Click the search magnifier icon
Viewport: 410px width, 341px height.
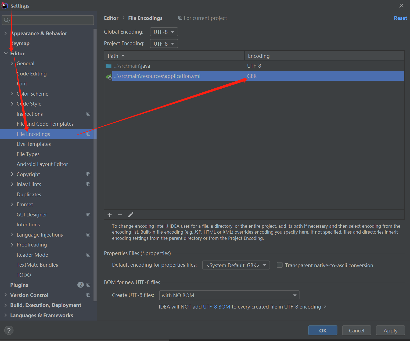[7, 20]
